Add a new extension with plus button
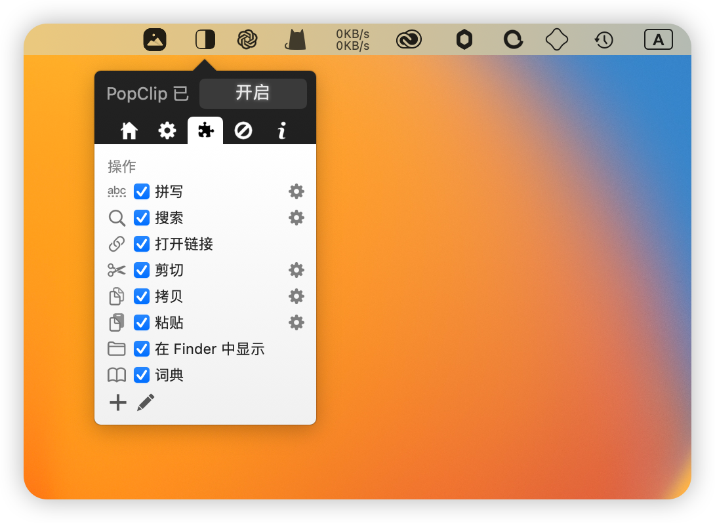Viewport: 715px width, 523px height. (x=117, y=402)
